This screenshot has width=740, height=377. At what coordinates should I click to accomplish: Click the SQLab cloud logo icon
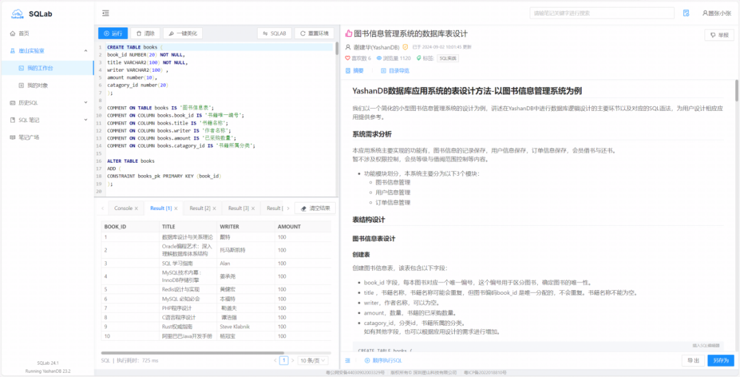pos(17,14)
